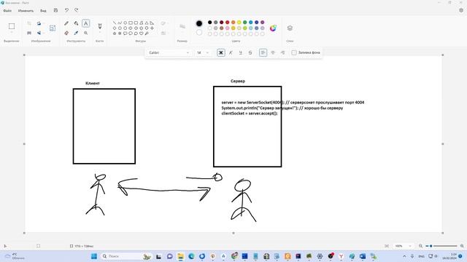Select the Eraser tool
Viewport: 467px width, 262px height.
(x=66, y=33)
